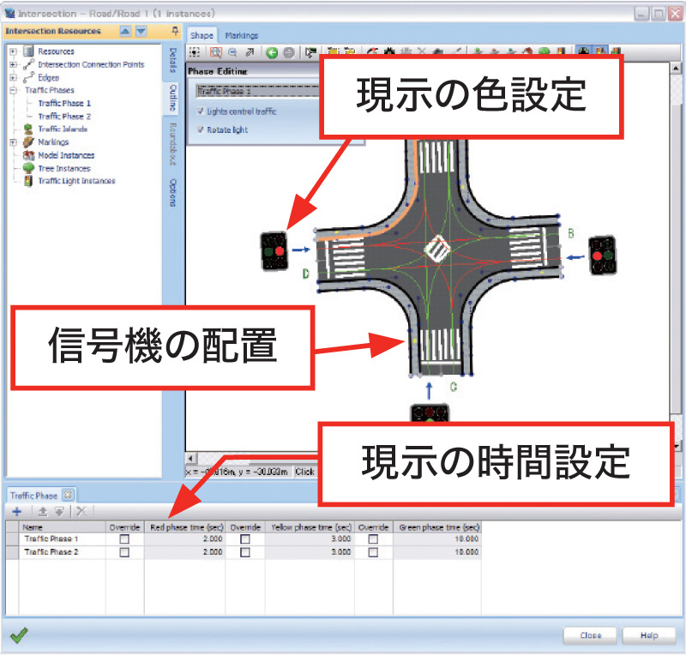Viewport: 686px width, 656px height.
Task: Open the Roundabout vertical tab
Action: 173,144
